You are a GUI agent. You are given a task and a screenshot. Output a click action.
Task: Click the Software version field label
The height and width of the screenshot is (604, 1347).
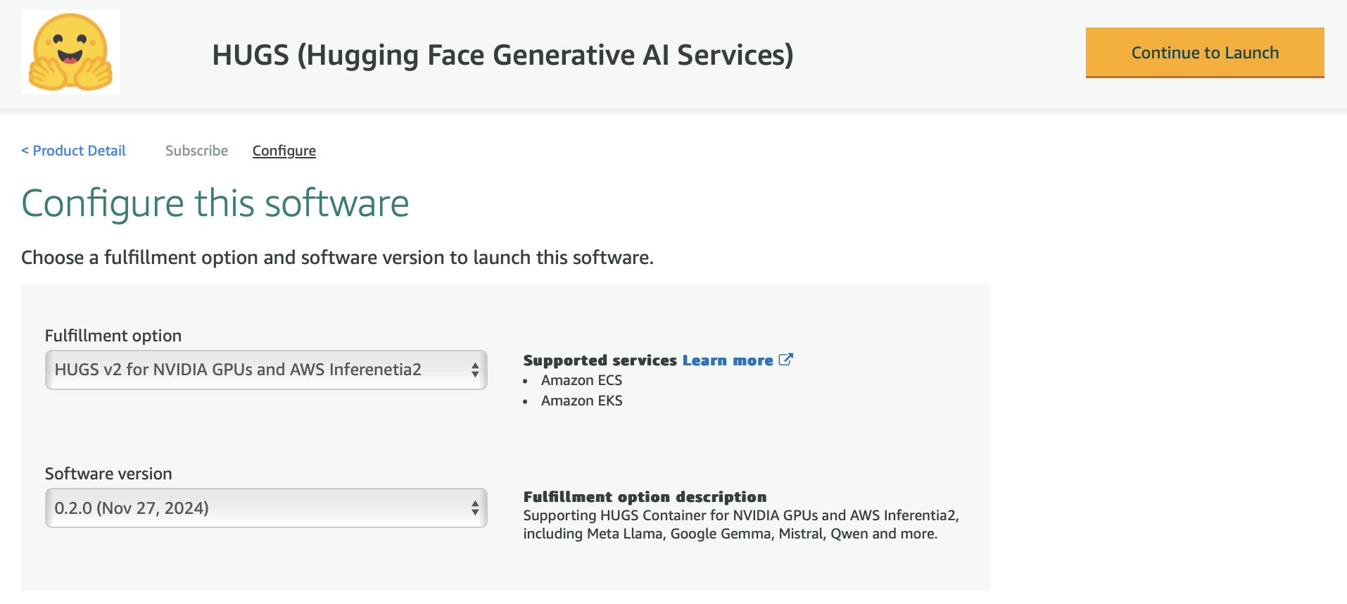click(x=108, y=474)
